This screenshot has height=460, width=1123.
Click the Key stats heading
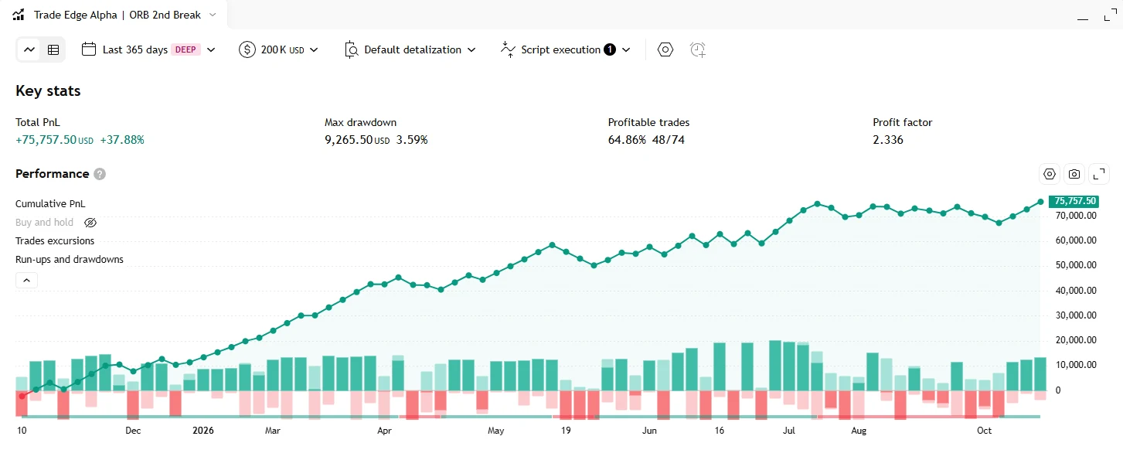(x=48, y=91)
